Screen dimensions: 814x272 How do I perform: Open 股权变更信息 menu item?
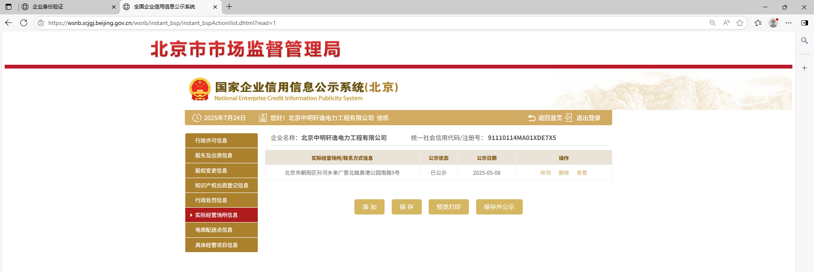click(x=221, y=170)
